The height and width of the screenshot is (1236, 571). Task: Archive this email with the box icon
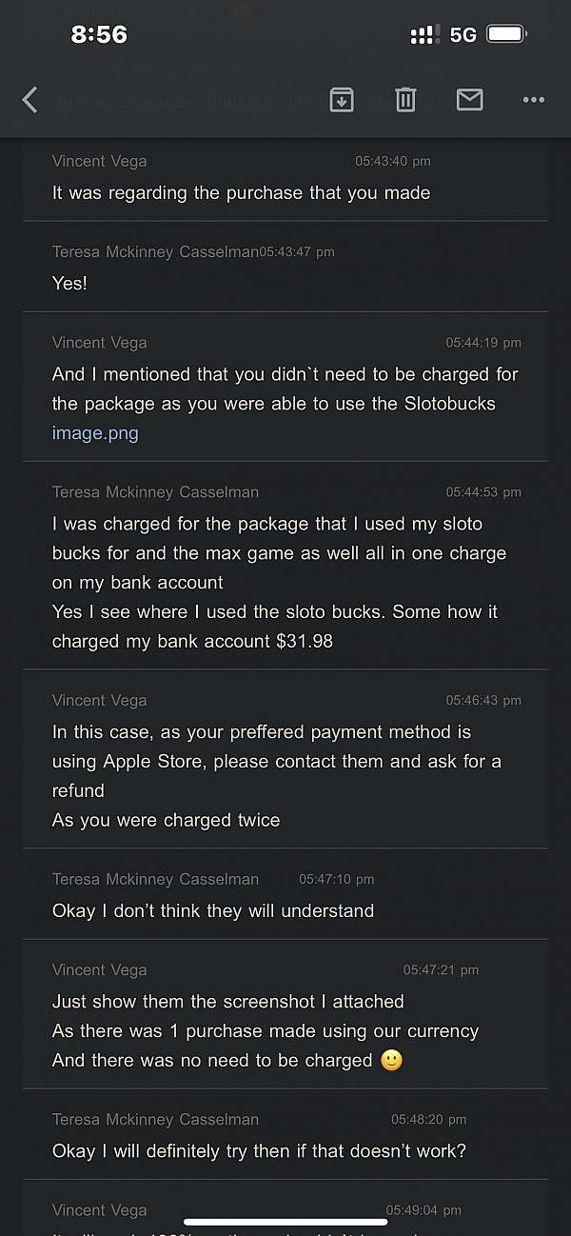(342, 99)
